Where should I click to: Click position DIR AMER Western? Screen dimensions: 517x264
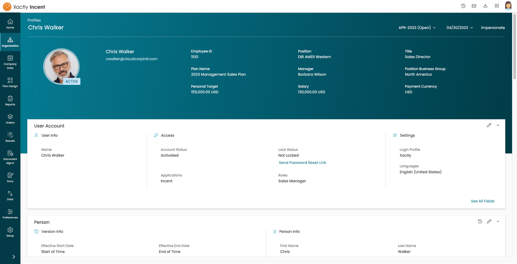click(314, 57)
